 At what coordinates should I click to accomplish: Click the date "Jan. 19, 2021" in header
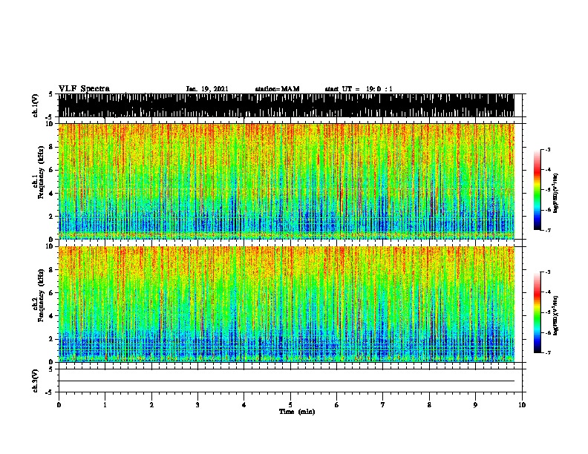coord(207,89)
